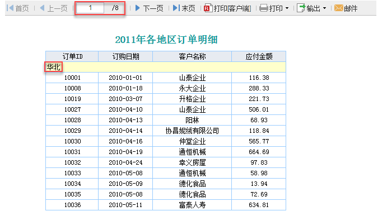Click date 2010-04-24 cell

[x=125, y=162]
